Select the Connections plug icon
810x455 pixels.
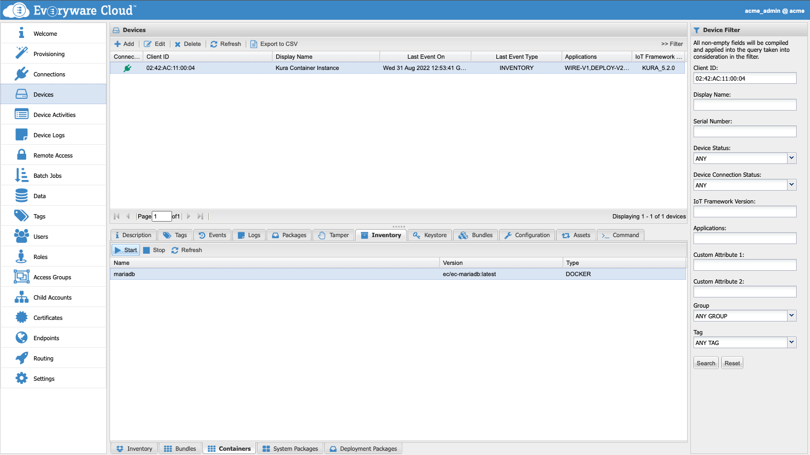click(21, 74)
